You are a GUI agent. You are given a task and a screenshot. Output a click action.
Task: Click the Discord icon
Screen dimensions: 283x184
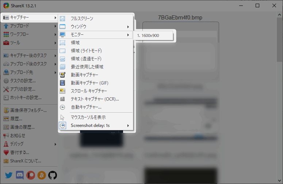(20, 175)
